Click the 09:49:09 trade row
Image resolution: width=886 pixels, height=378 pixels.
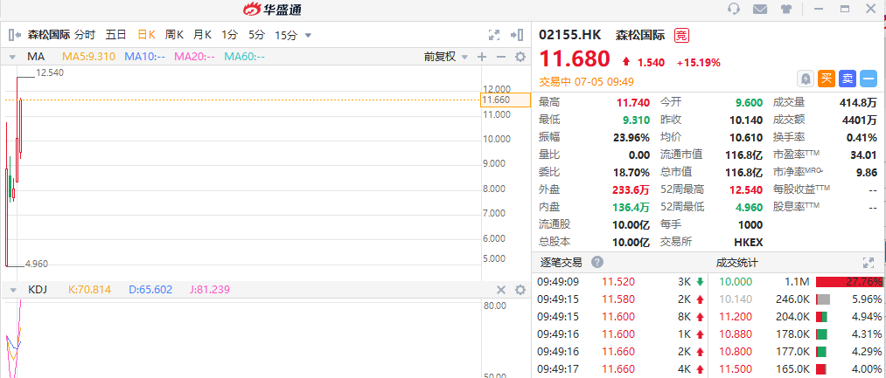point(621,281)
